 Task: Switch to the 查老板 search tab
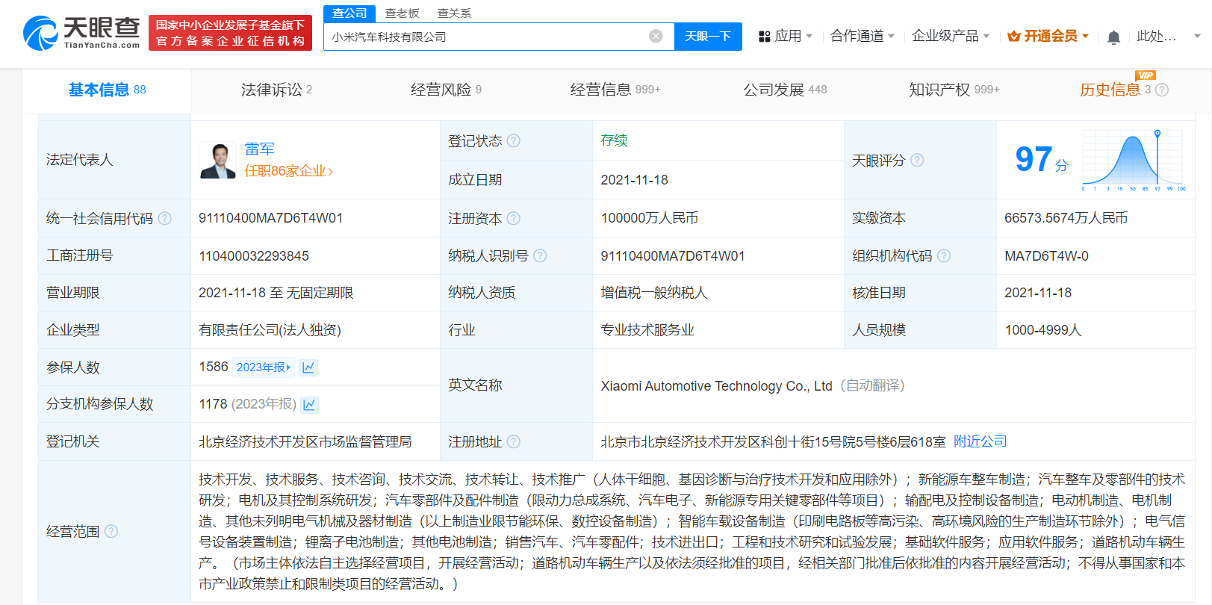(x=402, y=13)
